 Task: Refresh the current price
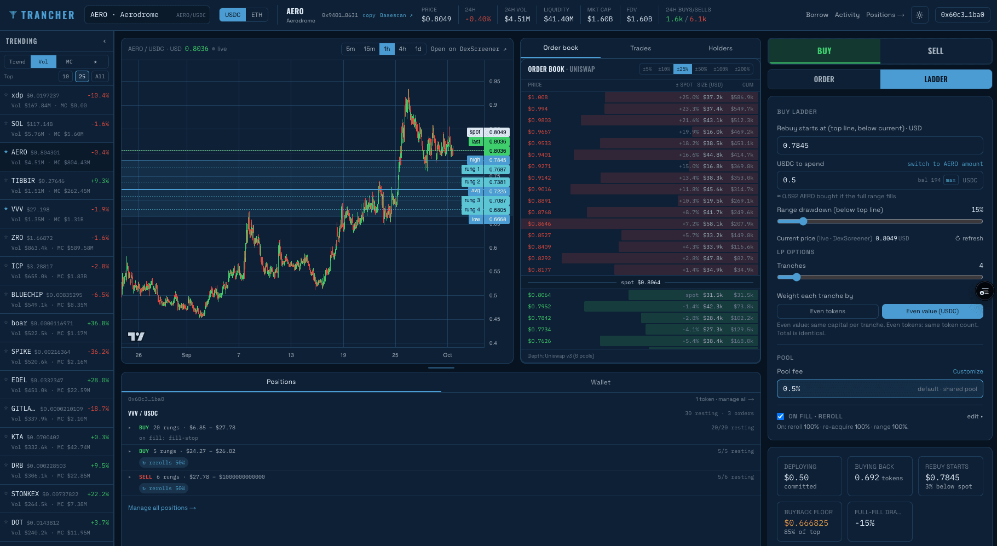click(969, 238)
